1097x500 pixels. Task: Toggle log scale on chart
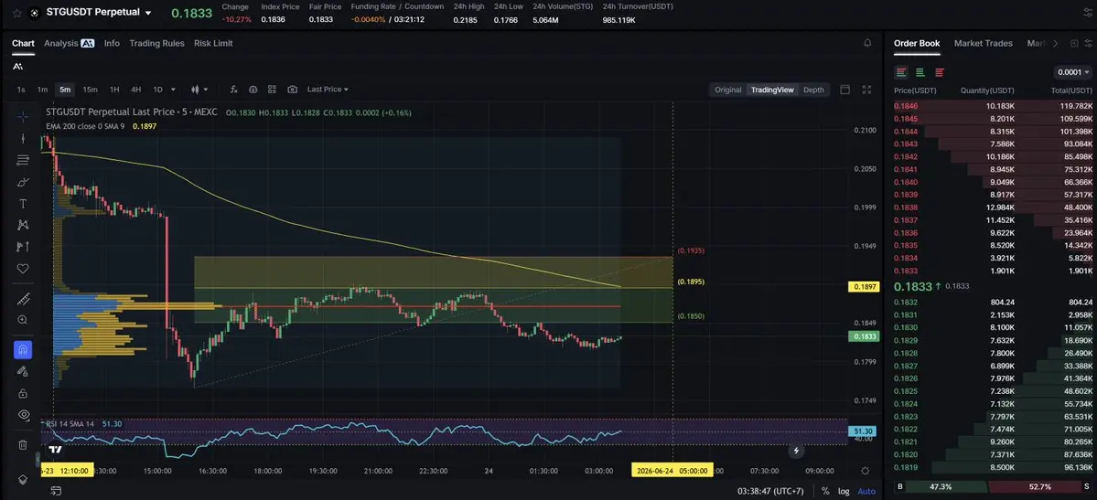[x=844, y=491]
